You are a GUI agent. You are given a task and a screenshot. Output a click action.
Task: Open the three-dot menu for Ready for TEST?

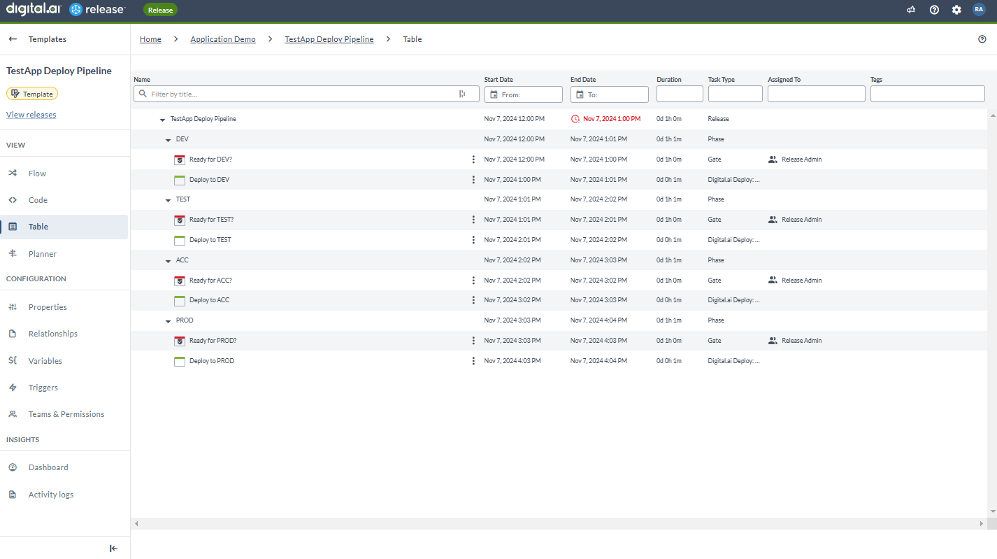[x=473, y=220]
